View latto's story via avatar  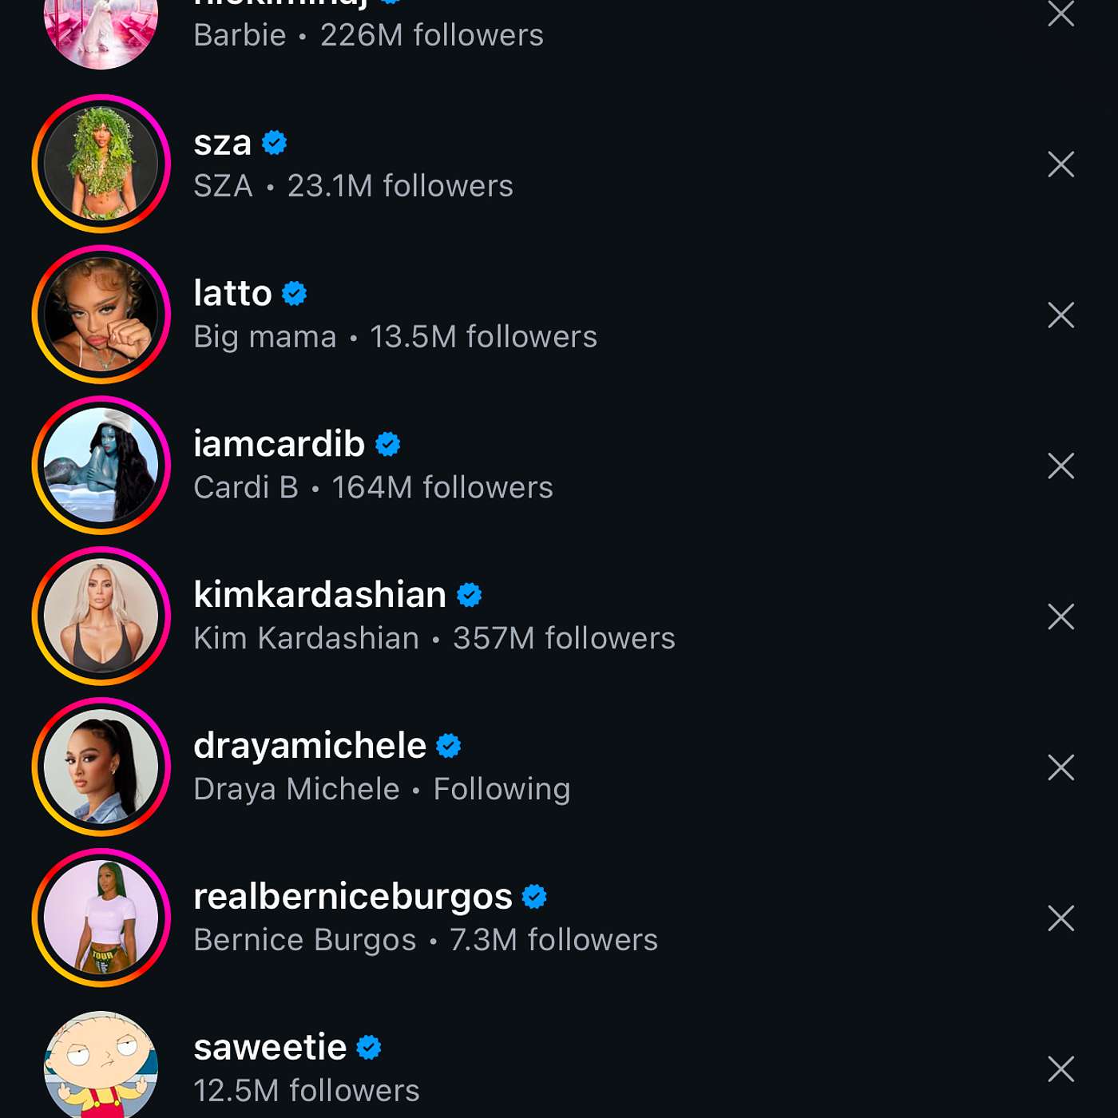coord(101,315)
